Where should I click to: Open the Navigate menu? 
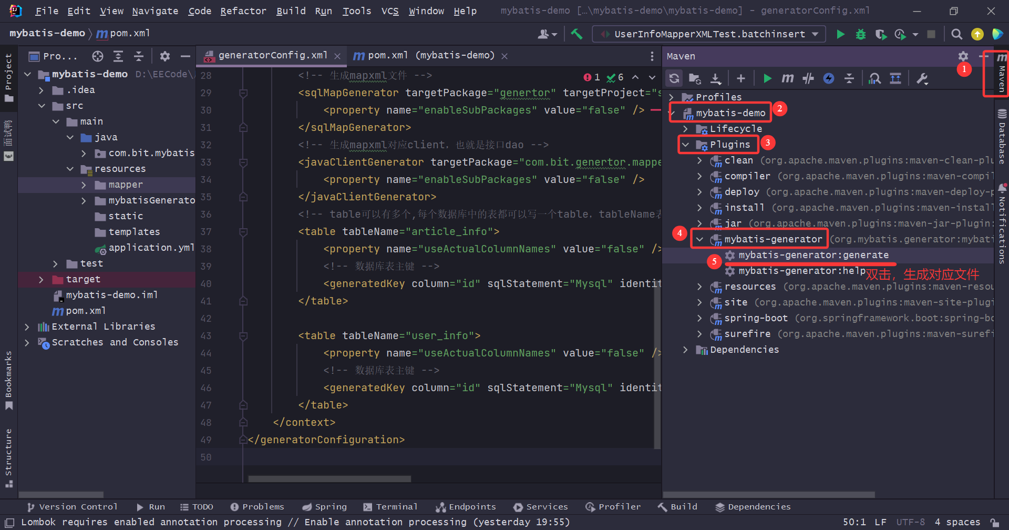pyautogui.click(x=155, y=11)
